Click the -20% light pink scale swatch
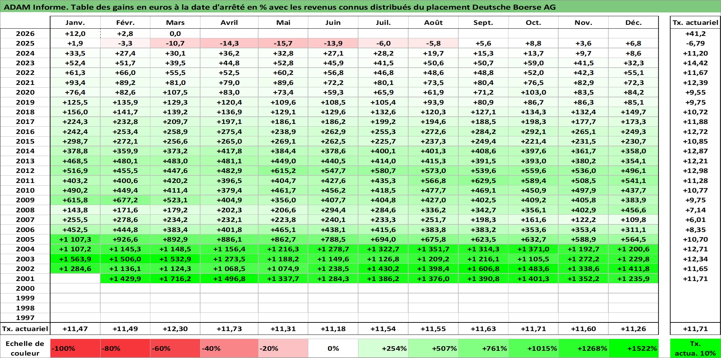 (283, 348)
